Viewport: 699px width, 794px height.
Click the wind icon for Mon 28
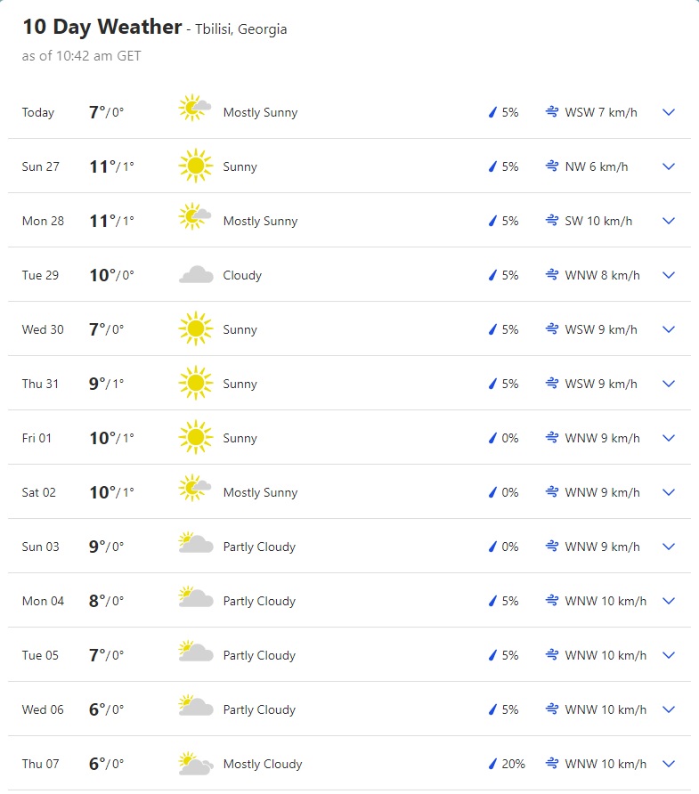[x=552, y=221]
